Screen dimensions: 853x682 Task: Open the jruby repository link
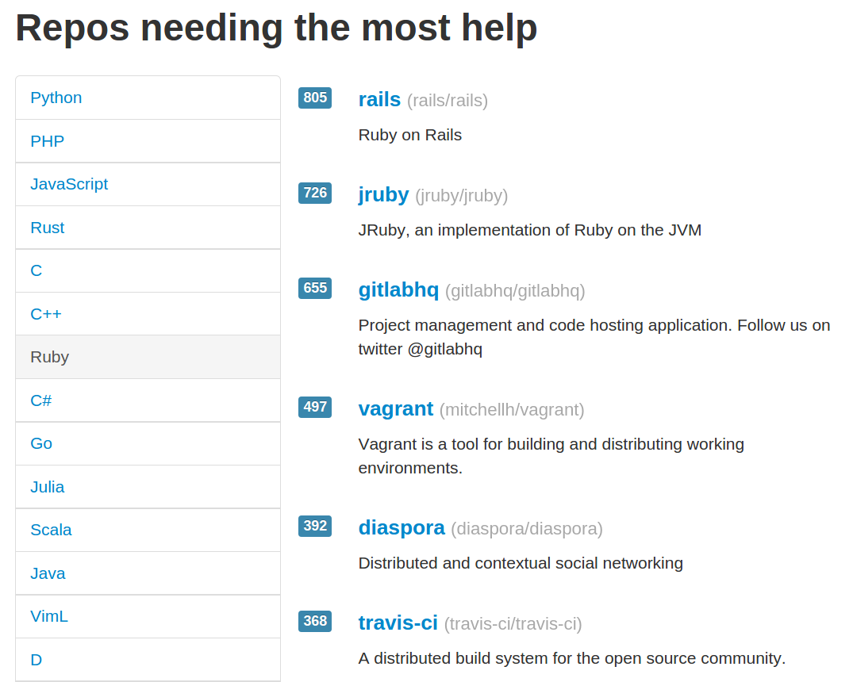pos(383,195)
